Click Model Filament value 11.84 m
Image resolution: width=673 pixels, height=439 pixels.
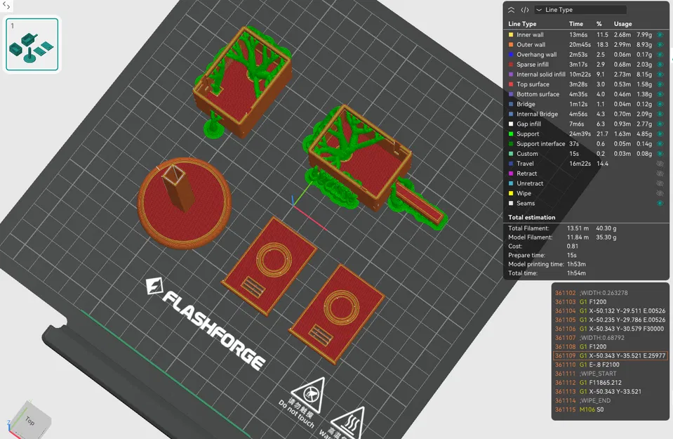[x=578, y=237]
